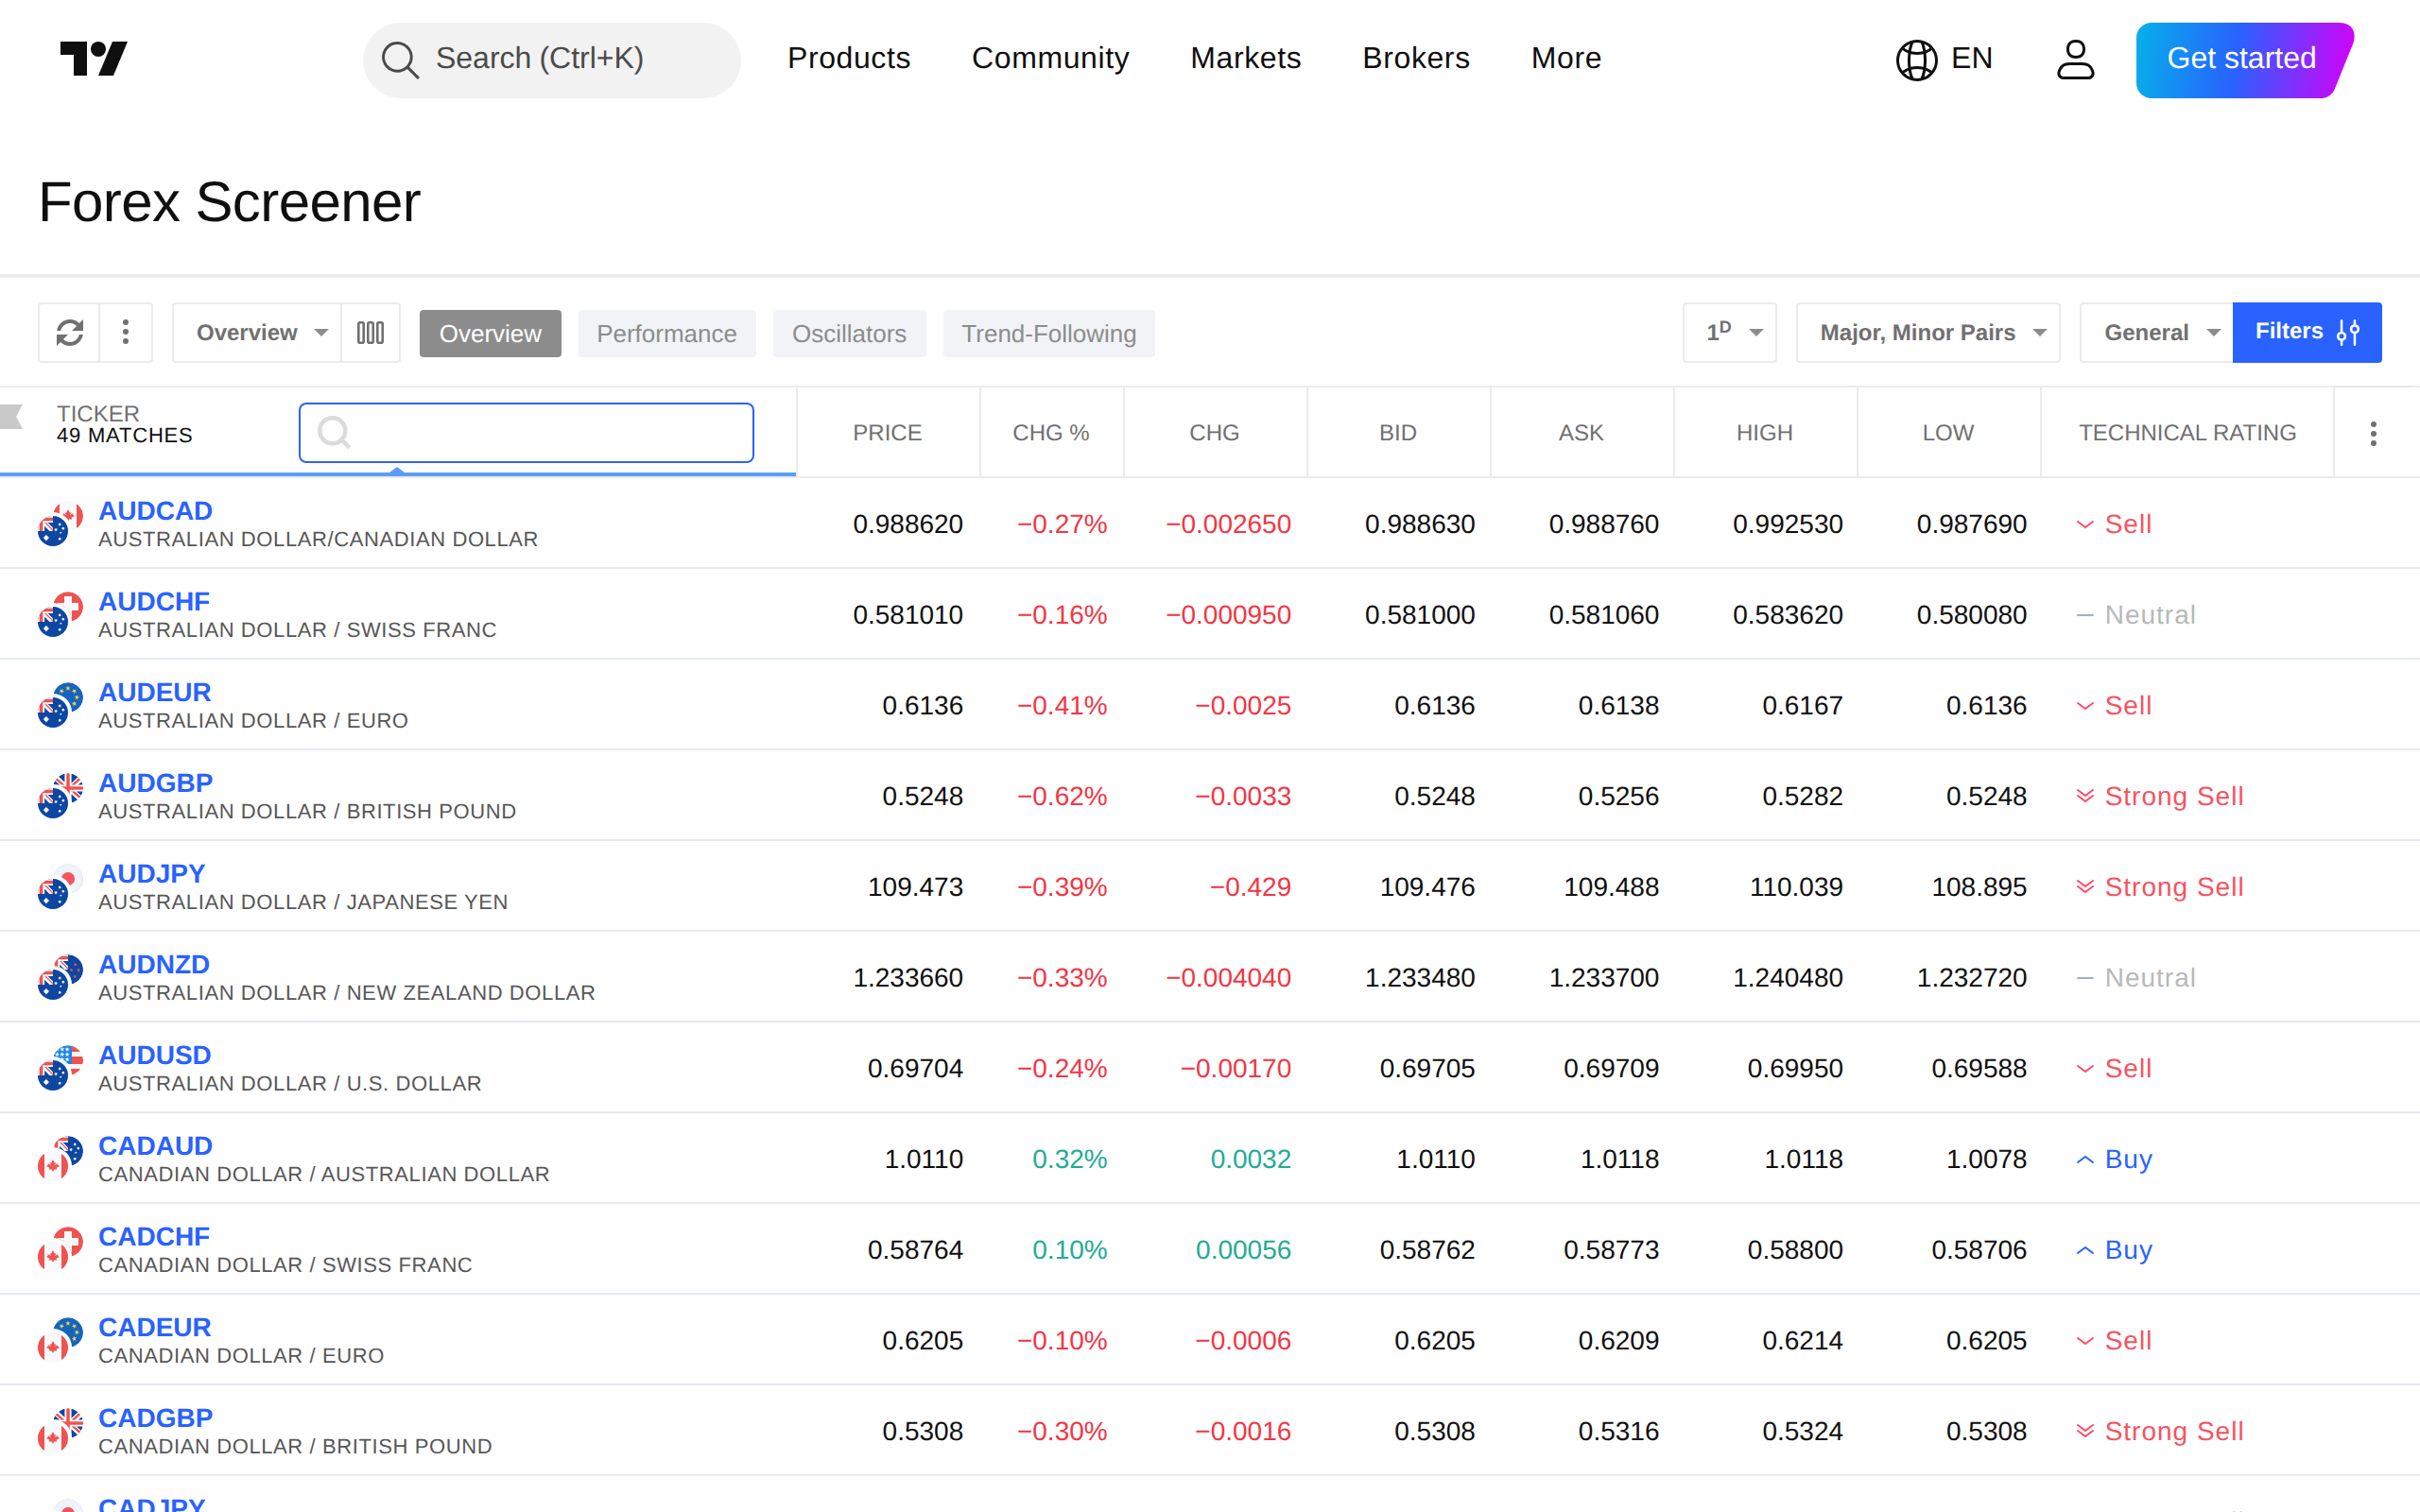The width and height of the screenshot is (2420, 1512).
Task: Open the Products menu
Action: click(848, 58)
